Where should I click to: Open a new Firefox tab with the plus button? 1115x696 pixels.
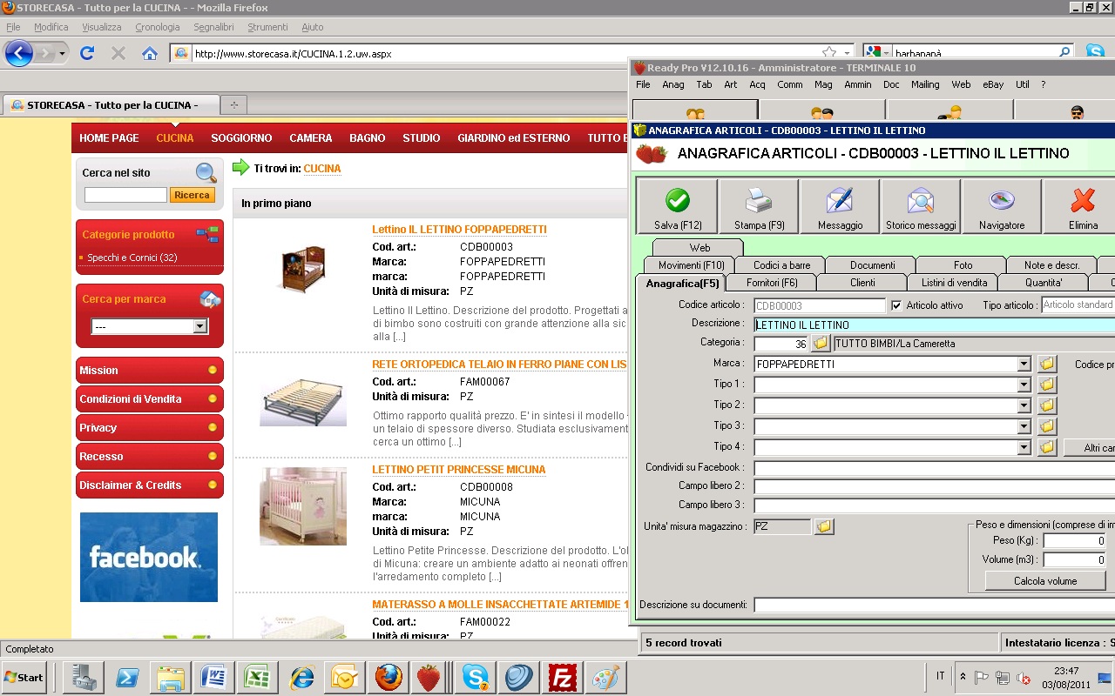[233, 105]
